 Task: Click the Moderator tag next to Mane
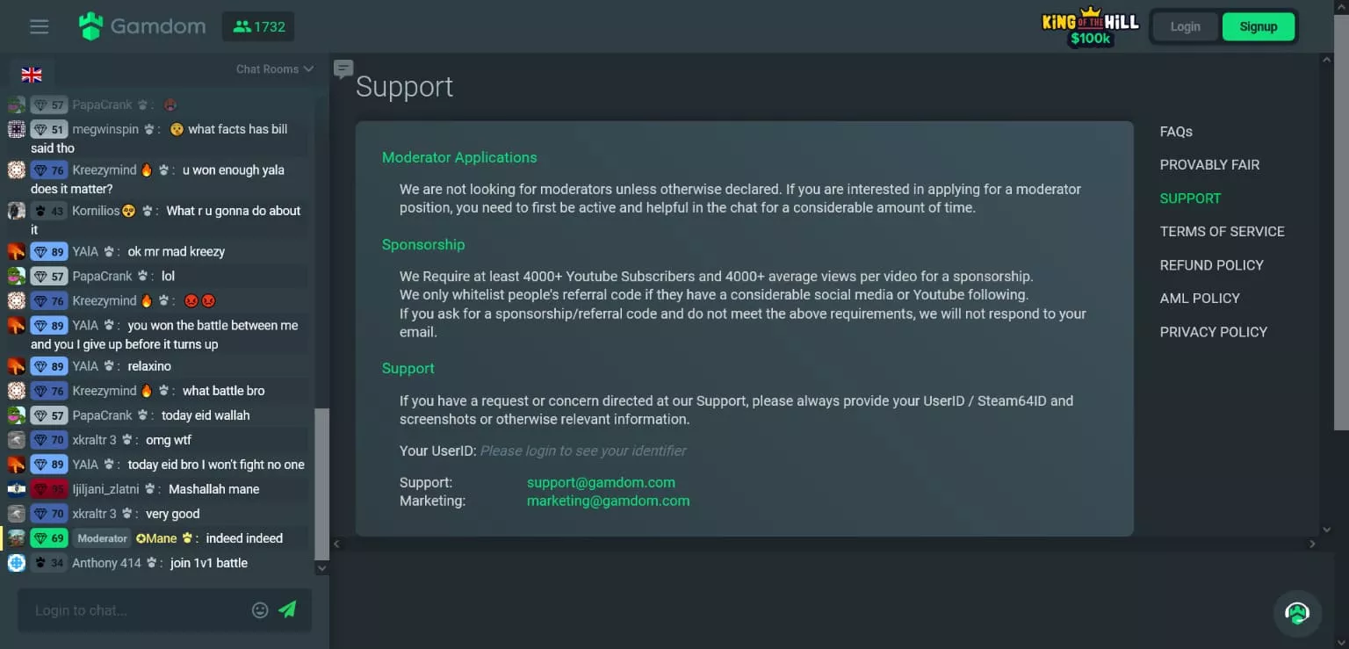pos(103,538)
